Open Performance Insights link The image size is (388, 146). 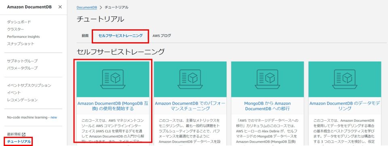point(23,37)
